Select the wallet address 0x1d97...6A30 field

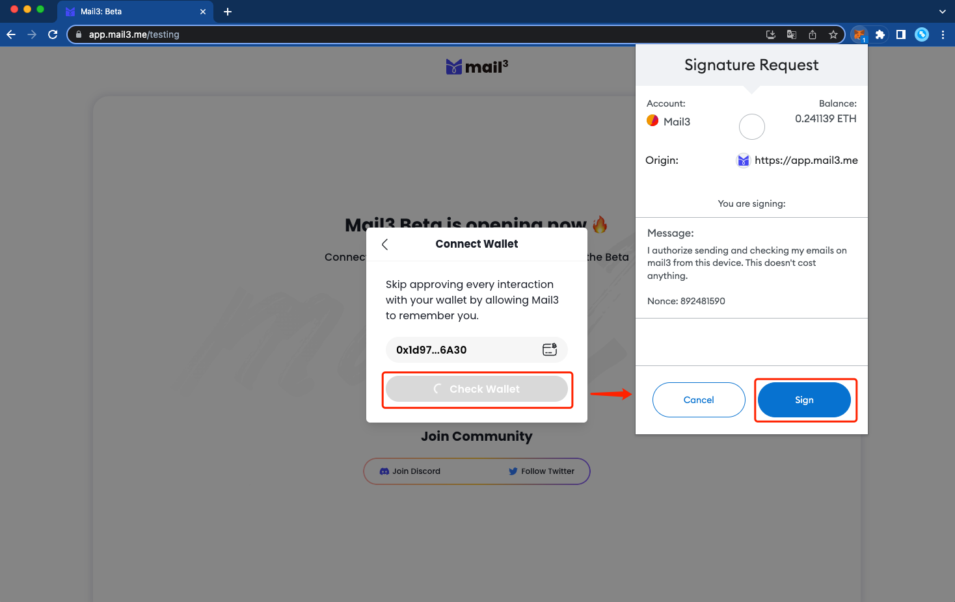(477, 350)
